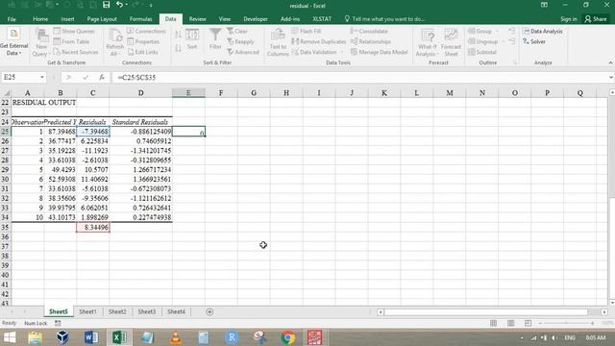Click the Insert Function fx icon
Viewport: 615px width, 346px height.
coord(102,77)
